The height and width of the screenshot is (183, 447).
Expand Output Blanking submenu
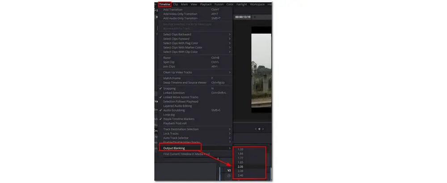point(195,148)
